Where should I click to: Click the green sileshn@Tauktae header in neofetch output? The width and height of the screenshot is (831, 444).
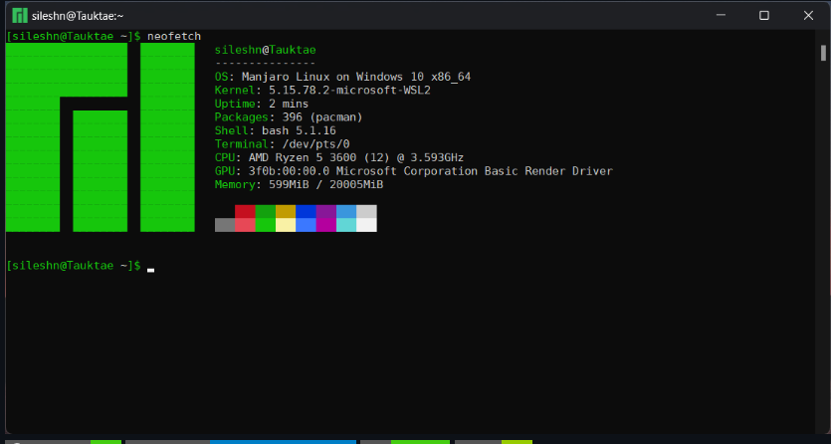[x=265, y=50]
